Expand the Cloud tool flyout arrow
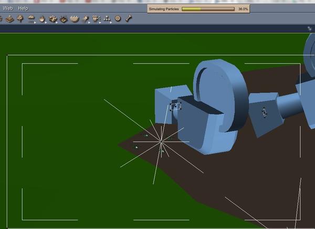This screenshot has height=229, width=315. click(35, 23)
